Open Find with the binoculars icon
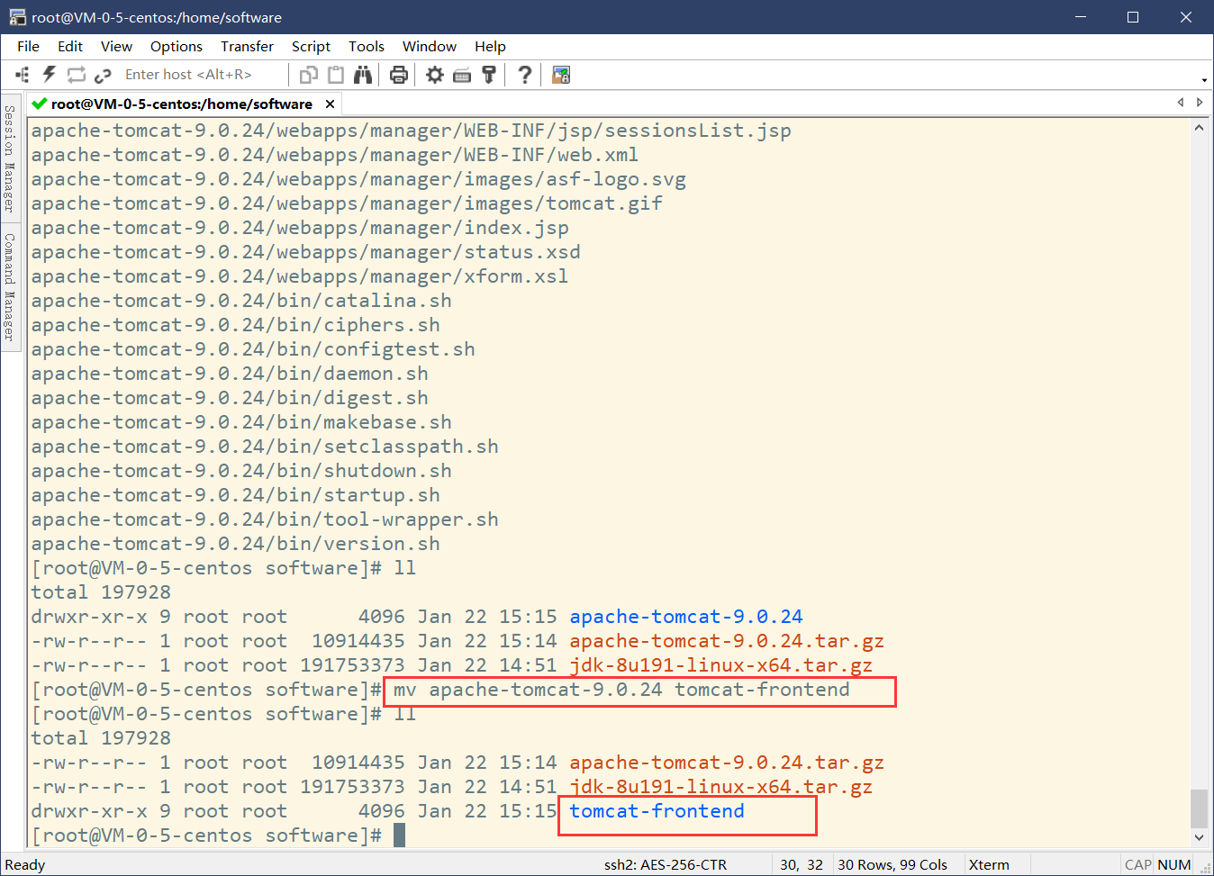The width and height of the screenshot is (1214, 876). tap(363, 75)
